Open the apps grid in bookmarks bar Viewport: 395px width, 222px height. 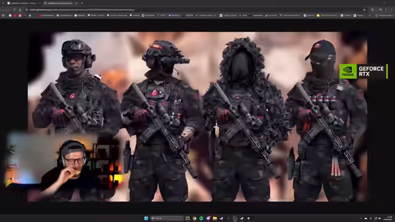(3, 15)
